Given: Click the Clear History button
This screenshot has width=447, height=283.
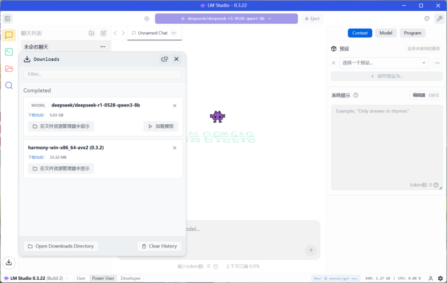Looking at the screenshot, I should 159,246.
